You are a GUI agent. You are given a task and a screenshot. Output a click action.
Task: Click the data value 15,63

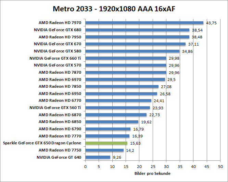(135, 143)
